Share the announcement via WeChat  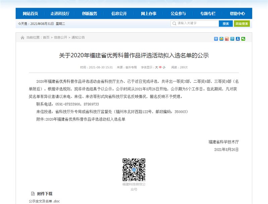(244, 39)
